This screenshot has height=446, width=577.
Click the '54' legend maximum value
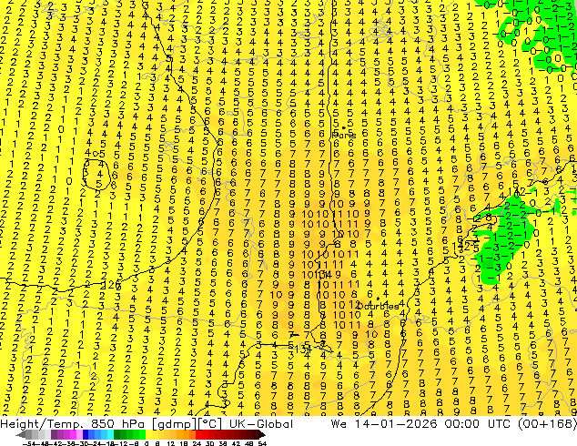(262, 443)
